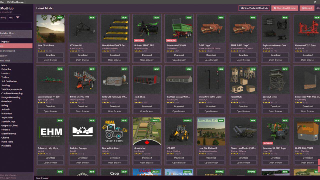
Task: Open the Grapes & Olives category
Action: tap(9, 125)
